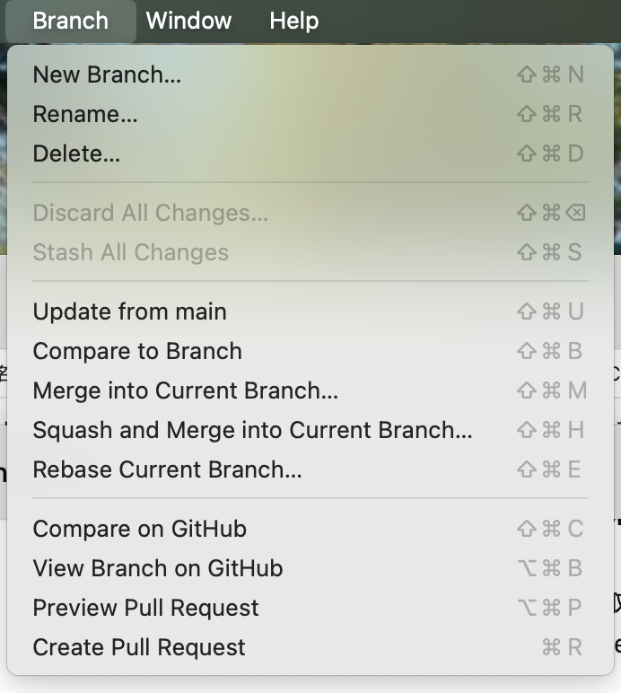This screenshot has height=693, width=621.
Task: Open Compare on GitHub
Action: pyautogui.click(x=310, y=529)
